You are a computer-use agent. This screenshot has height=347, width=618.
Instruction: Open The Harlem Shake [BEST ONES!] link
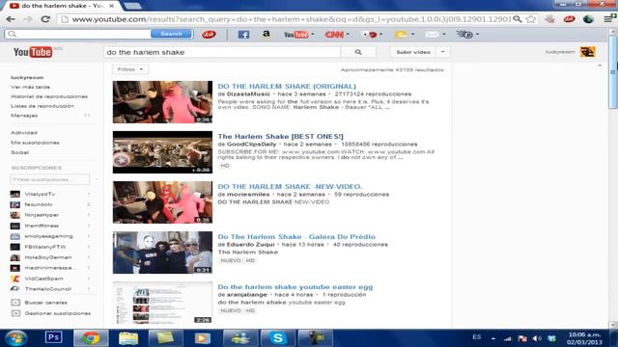pyautogui.click(x=281, y=137)
